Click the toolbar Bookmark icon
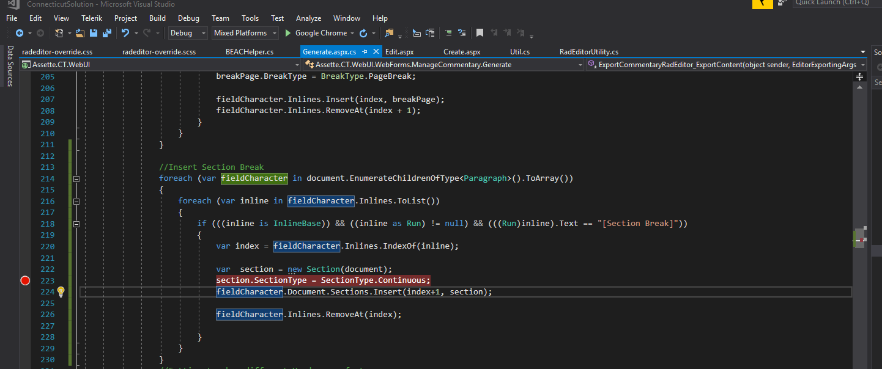Image resolution: width=882 pixels, height=369 pixels. tap(480, 33)
